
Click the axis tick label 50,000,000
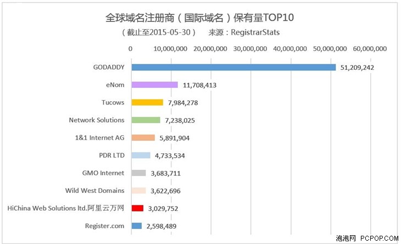pyautogui.click(x=330, y=48)
